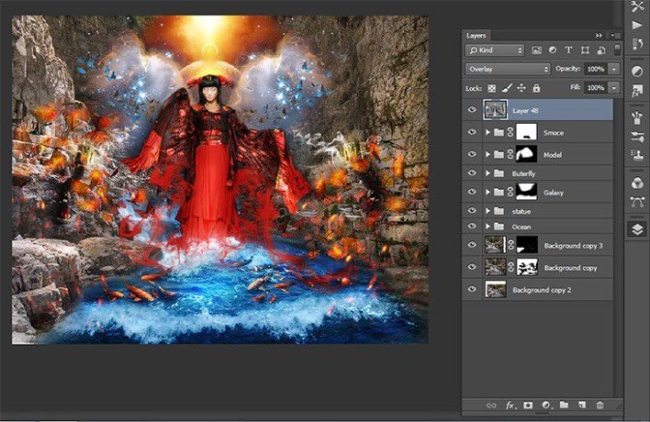Viewport: 650px width, 422px height.
Task: Open the Adjustments panel icon
Action: click(637, 72)
